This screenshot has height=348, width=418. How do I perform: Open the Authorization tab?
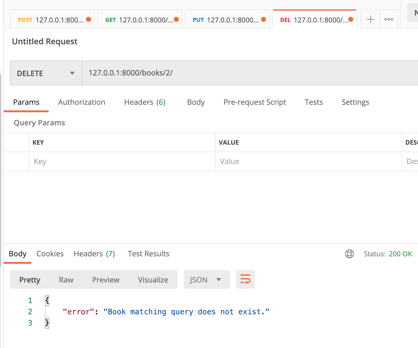(x=82, y=102)
